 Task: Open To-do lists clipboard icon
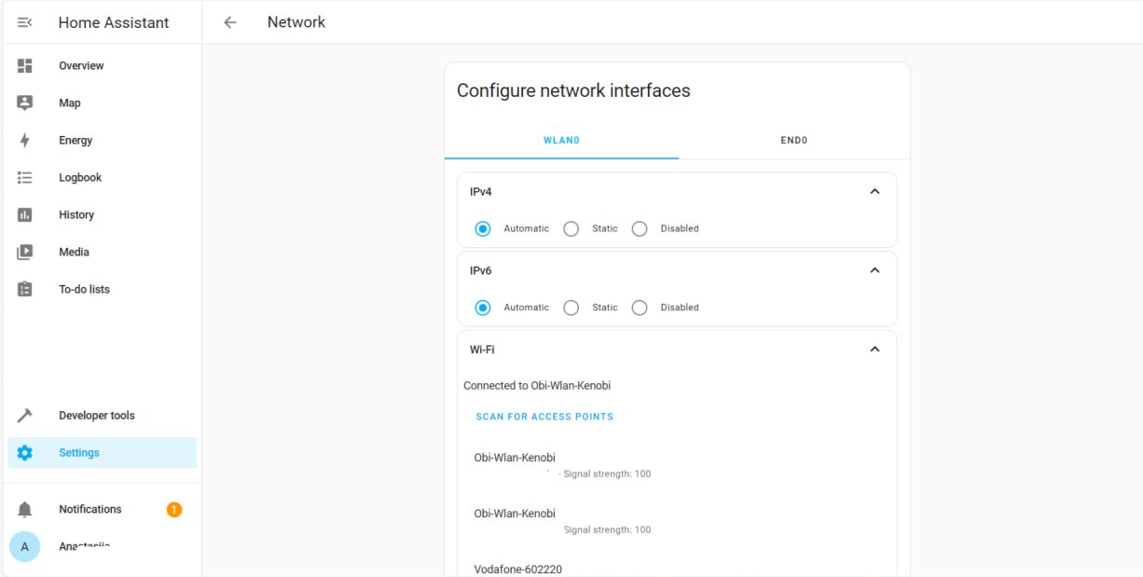pos(25,290)
